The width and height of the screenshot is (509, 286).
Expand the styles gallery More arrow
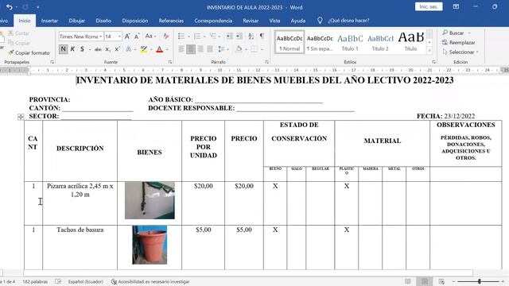click(429, 50)
